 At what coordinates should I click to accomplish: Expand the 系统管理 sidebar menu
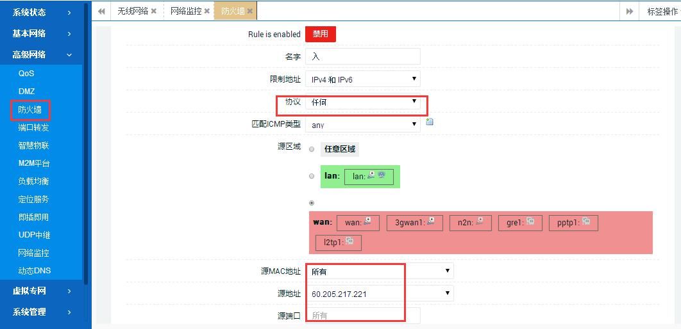[x=42, y=312]
